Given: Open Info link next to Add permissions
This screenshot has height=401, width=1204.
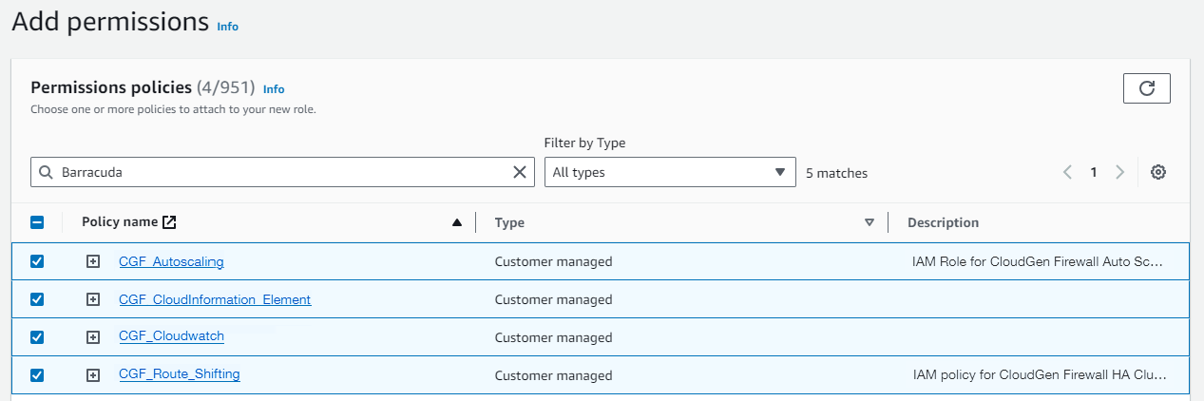Looking at the screenshot, I should tap(227, 27).
